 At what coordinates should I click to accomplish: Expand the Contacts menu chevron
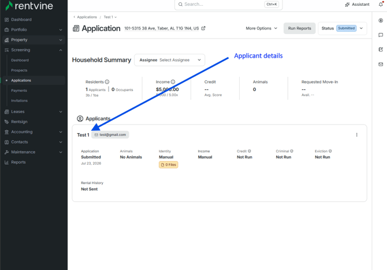coord(61,142)
